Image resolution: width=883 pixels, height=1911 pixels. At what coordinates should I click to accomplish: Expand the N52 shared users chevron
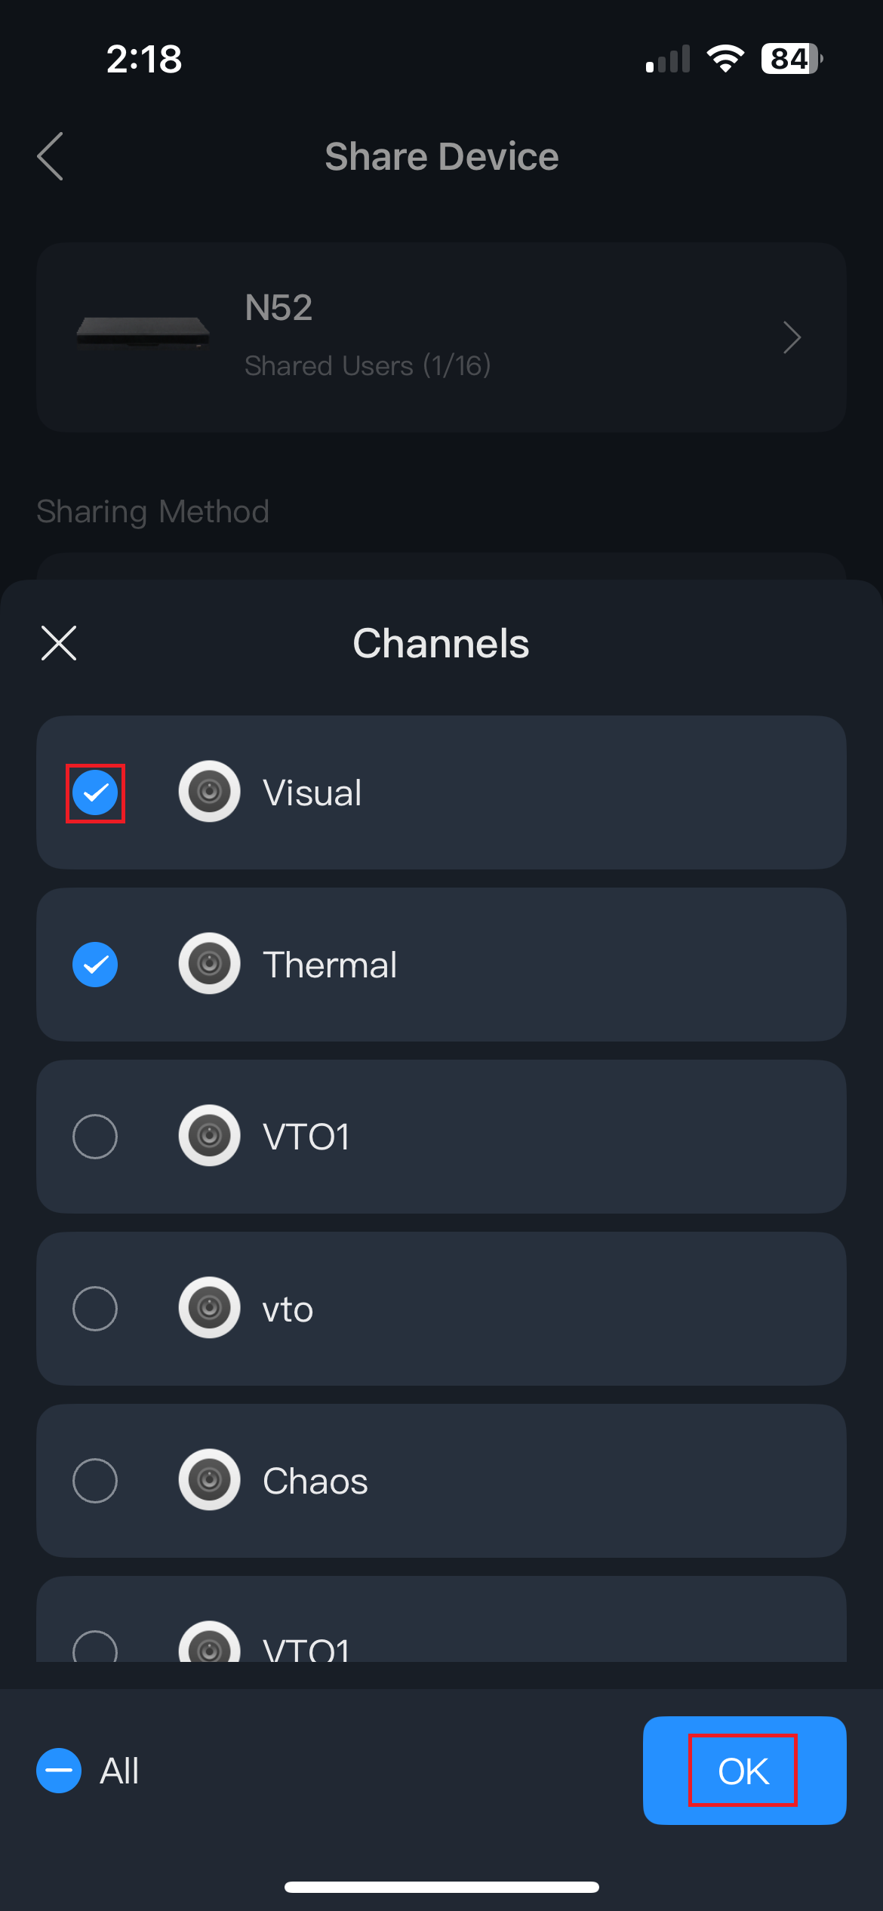point(791,337)
